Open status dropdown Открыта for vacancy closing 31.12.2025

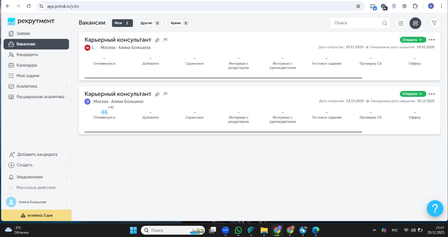[413, 94]
